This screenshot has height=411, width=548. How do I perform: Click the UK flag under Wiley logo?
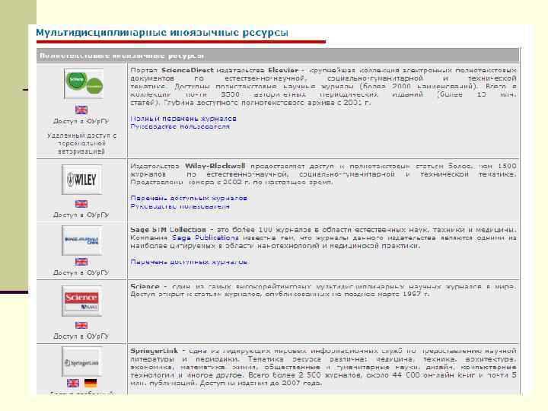coord(81,204)
